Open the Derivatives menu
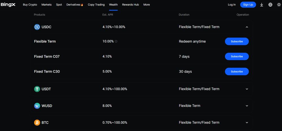Viewport: 282px width, 131px height. [75, 5]
